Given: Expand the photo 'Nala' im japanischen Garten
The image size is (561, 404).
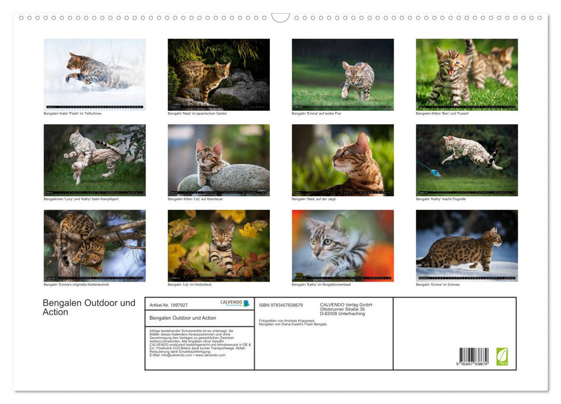Looking at the screenshot, I should 218,74.
